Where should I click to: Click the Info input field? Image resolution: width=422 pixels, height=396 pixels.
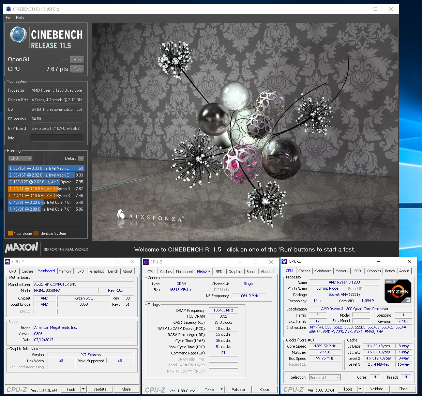[57, 138]
